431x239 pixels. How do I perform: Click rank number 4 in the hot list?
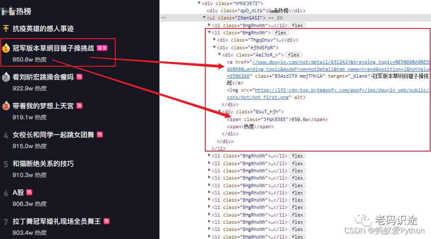pos(6,135)
